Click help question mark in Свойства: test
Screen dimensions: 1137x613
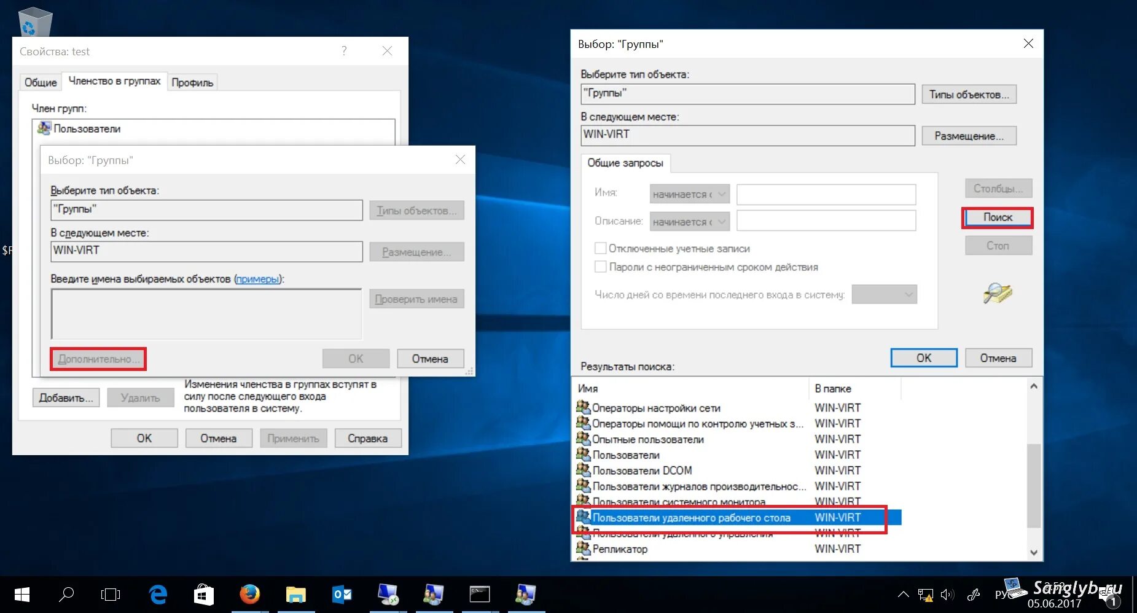click(344, 51)
